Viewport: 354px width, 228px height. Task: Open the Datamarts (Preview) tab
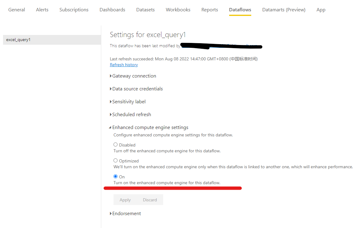tap(284, 10)
